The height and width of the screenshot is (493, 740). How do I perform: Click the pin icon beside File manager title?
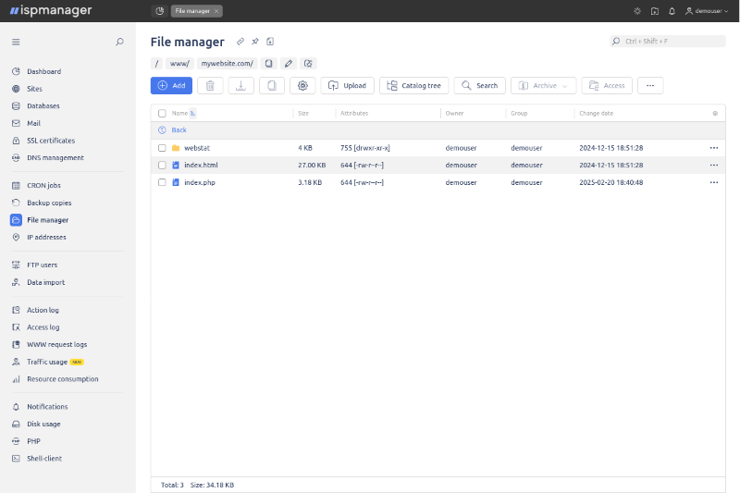[x=255, y=42]
